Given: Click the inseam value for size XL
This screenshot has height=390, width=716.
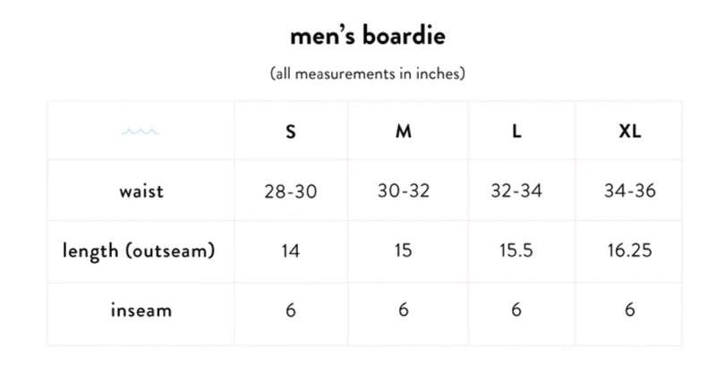Looking at the screenshot, I should [x=630, y=310].
